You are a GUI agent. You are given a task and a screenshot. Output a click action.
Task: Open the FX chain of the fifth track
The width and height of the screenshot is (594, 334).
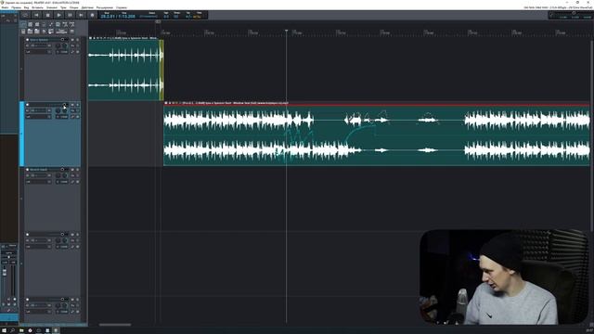72,305
